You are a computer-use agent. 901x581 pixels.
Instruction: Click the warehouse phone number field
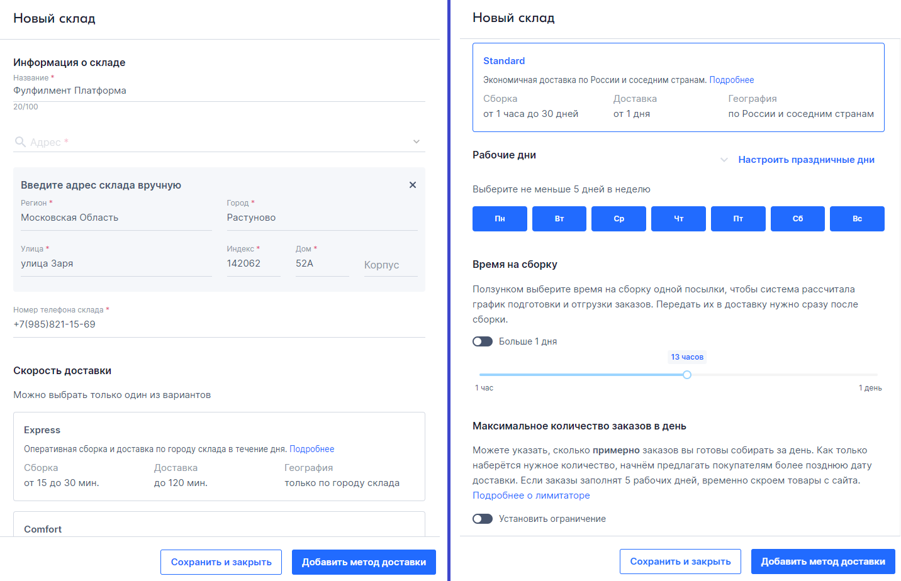click(219, 324)
